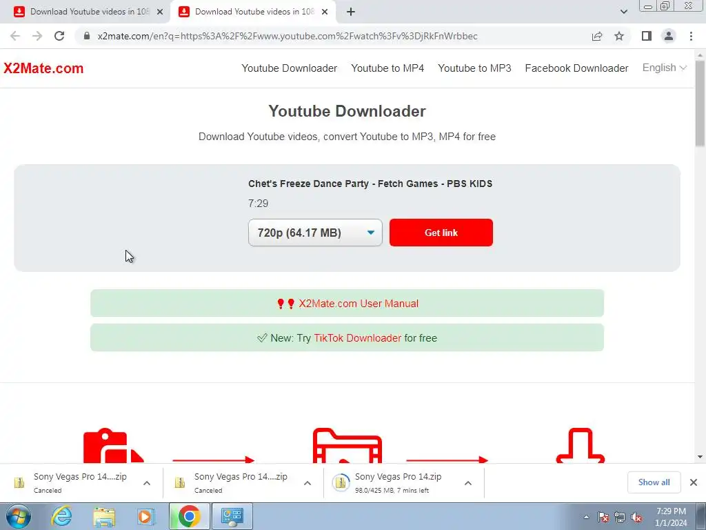706x530 pixels.
Task: Expand the English language dropdown
Action: pyautogui.click(x=664, y=68)
